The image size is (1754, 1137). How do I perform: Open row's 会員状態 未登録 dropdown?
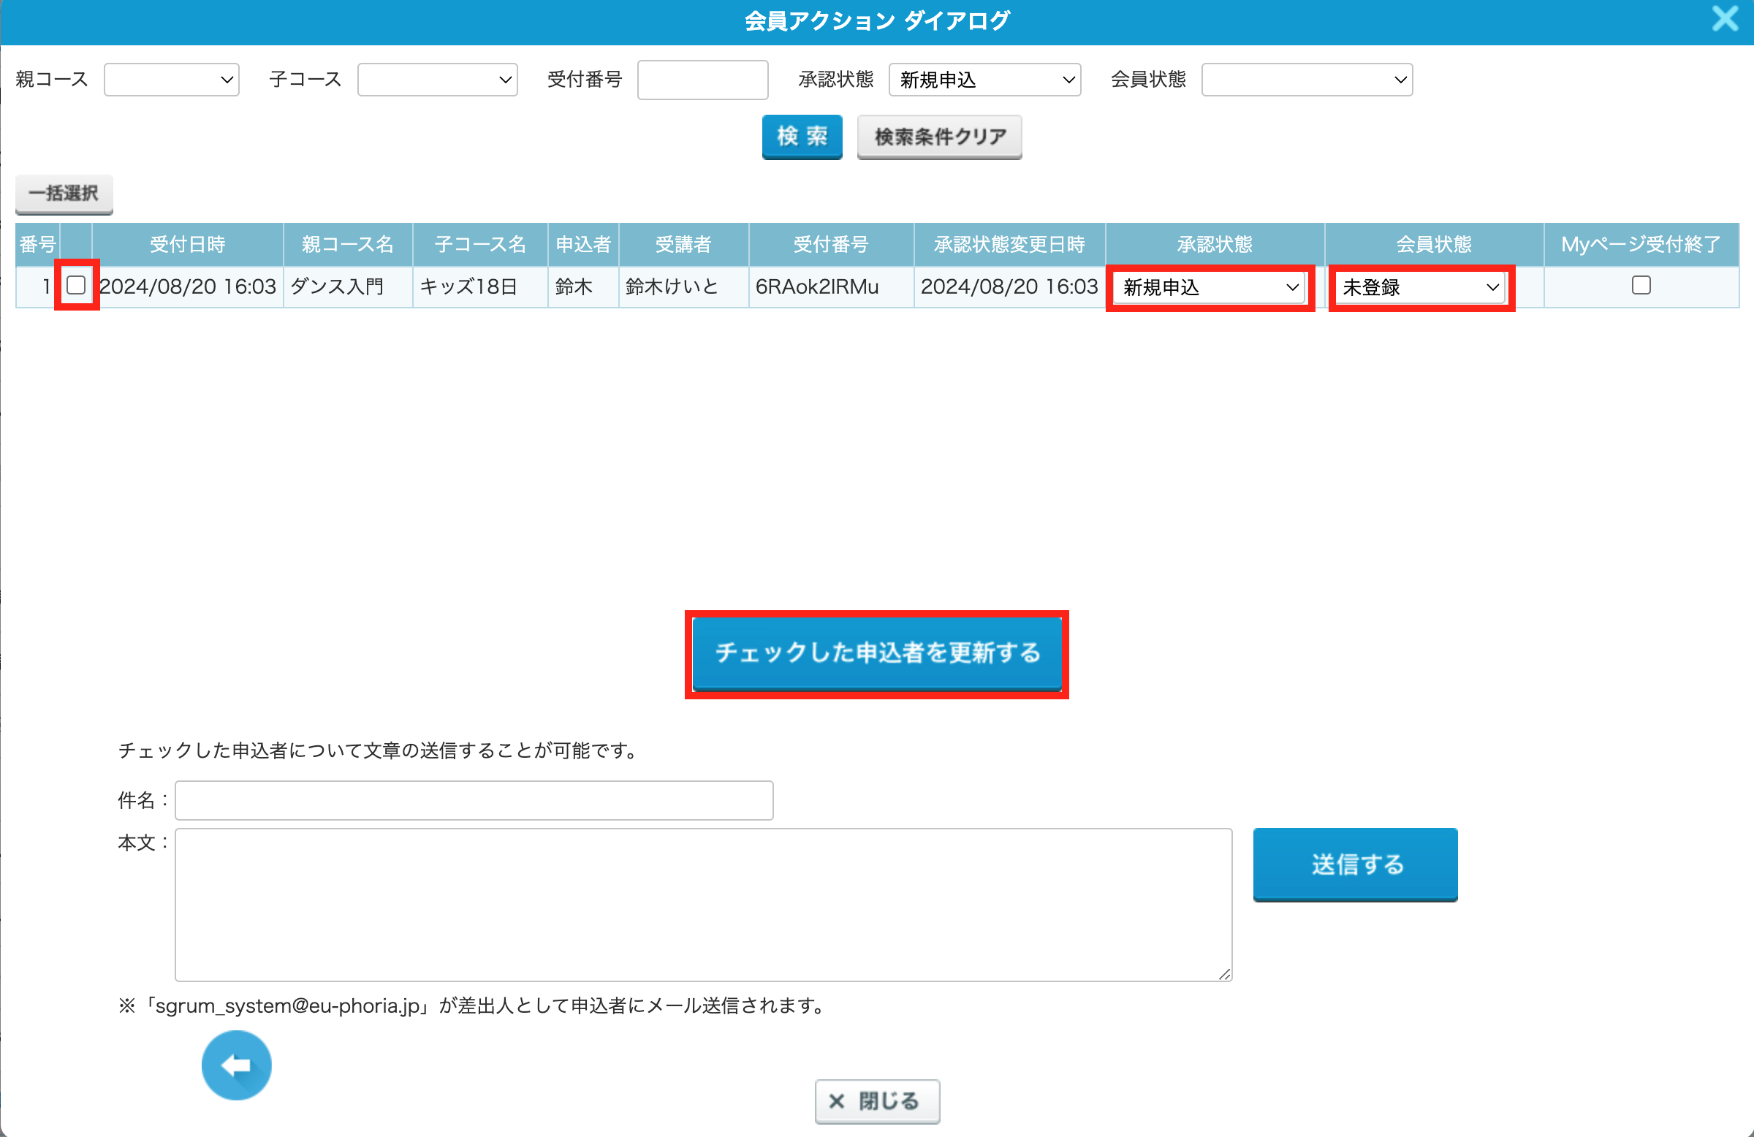pyautogui.click(x=1420, y=287)
